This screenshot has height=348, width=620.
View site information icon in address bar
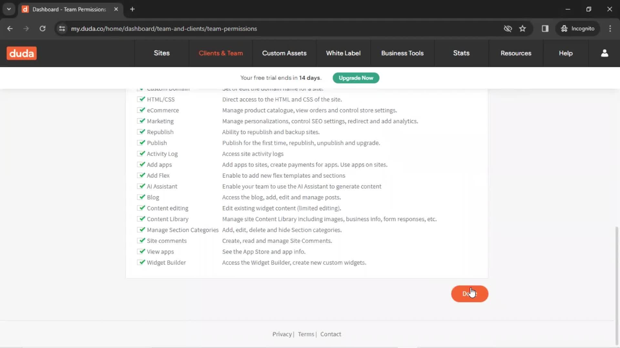[62, 29]
